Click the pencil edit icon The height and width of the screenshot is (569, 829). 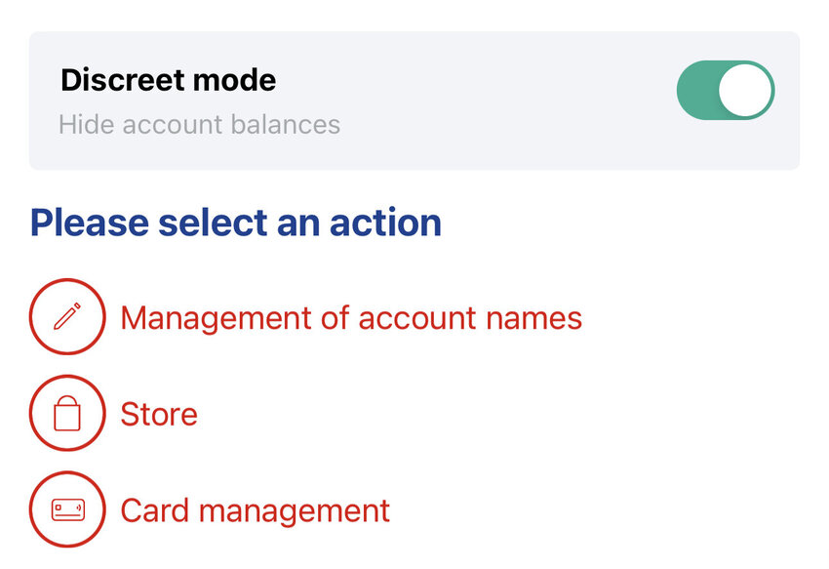67,316
